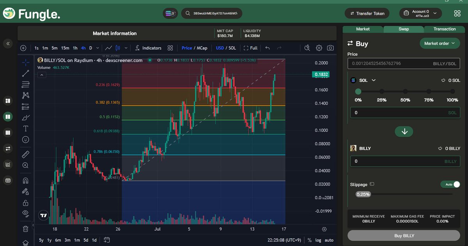Open the Solana network selector
Image resolution: width=468 pixels, height=246 pixels.
coord(170,13)
